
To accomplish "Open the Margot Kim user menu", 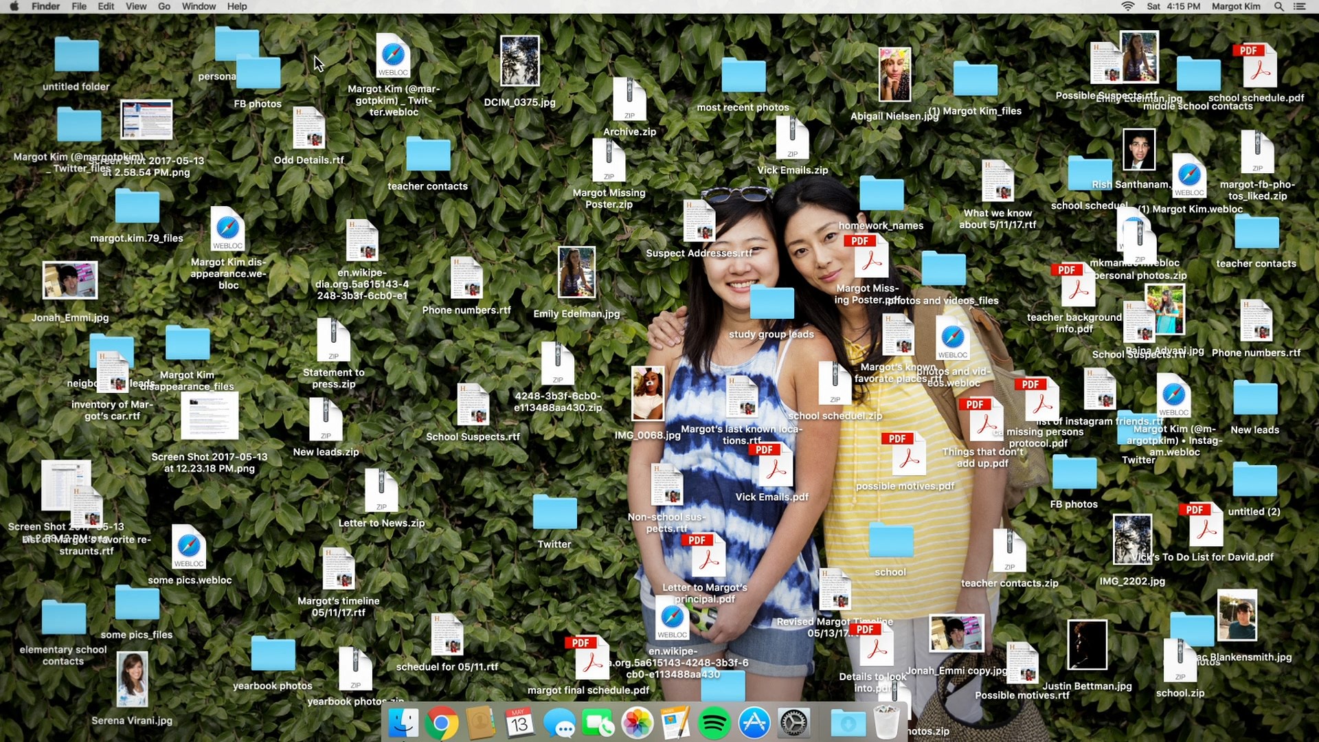I will tap(1236, 6).
